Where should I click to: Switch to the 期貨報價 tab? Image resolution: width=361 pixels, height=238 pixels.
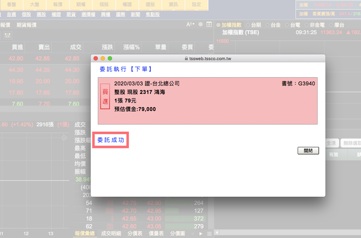(x=26, y=25)
